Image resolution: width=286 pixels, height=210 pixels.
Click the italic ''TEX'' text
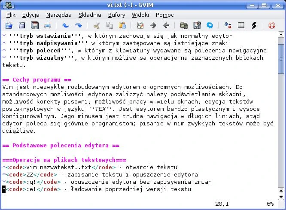[100, 109]
